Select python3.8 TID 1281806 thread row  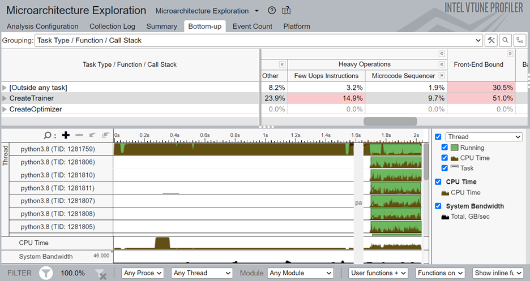pos(57,162)
